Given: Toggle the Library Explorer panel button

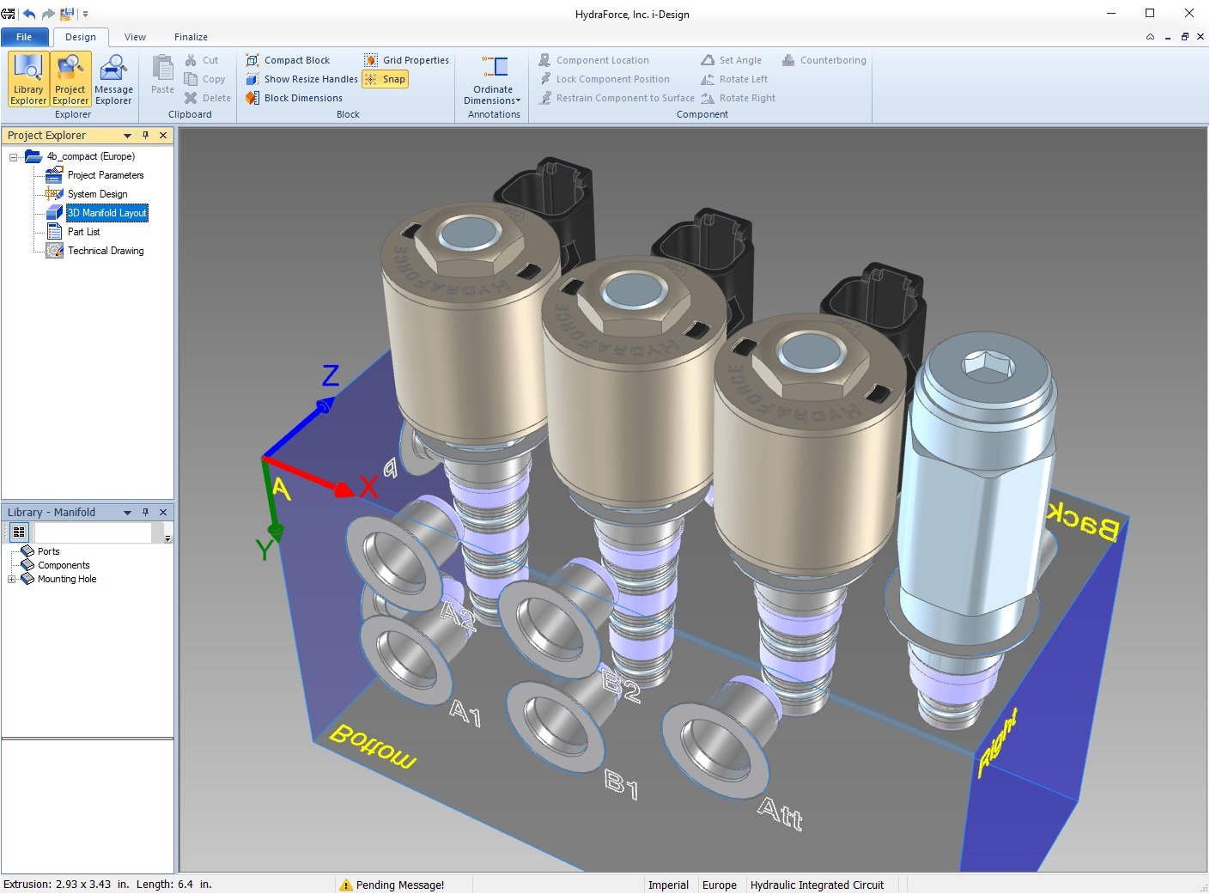Looking at the screenshot, I should [x=28, y=80].
